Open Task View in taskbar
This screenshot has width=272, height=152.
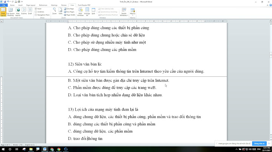tap(17, 149)
